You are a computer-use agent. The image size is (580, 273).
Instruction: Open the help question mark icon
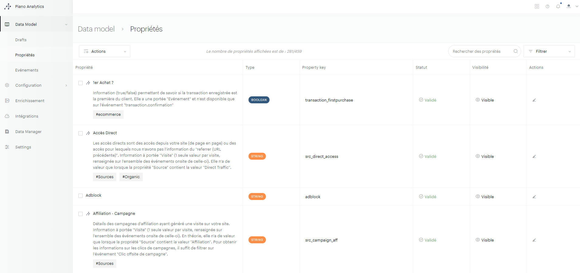pos(547,6)
